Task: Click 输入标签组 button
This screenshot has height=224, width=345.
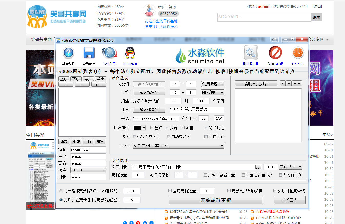Action: 149,93
